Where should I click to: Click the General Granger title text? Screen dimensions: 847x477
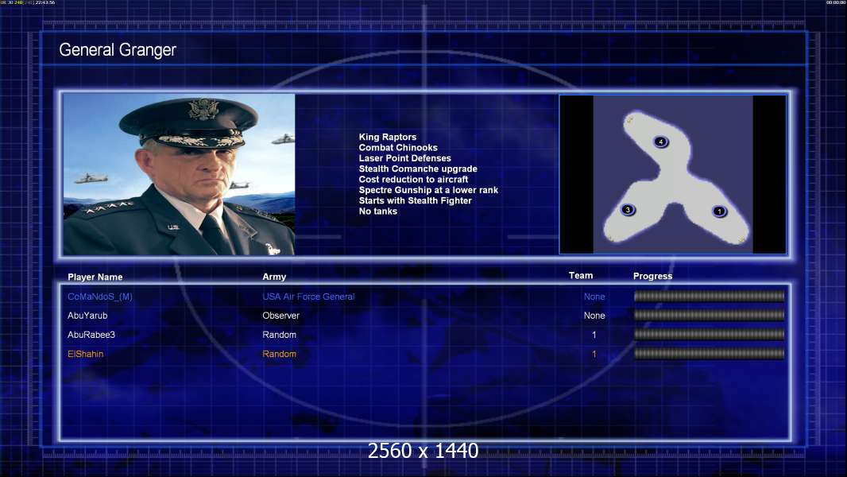(x=118, y=50)
